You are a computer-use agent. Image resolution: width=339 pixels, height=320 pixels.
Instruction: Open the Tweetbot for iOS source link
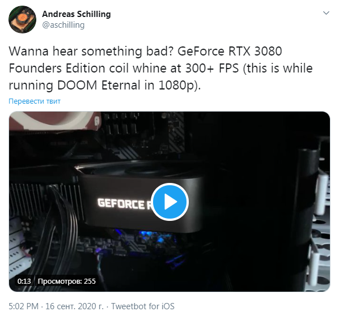click(x=143, y=306)
